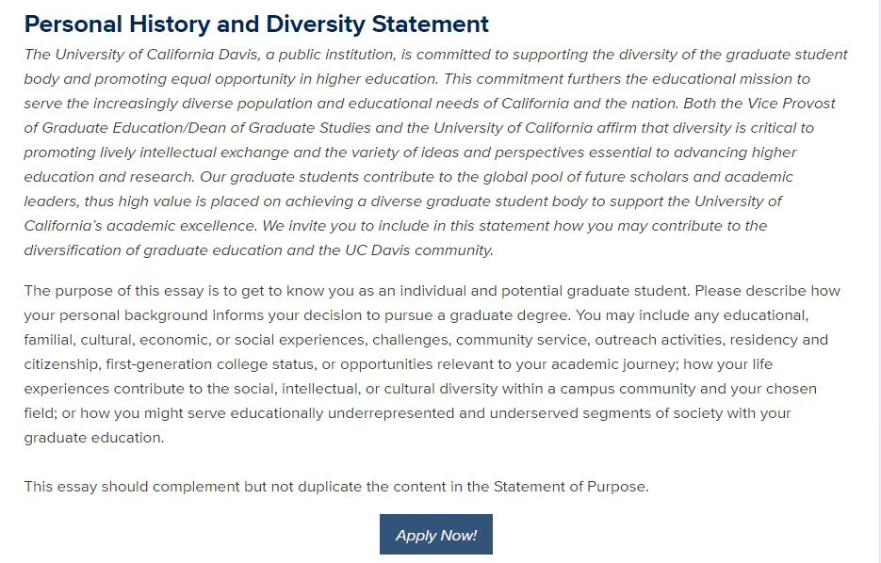
Task: Click the Personal History and Diversity Statement heading
Action: (x=256, y=24)
